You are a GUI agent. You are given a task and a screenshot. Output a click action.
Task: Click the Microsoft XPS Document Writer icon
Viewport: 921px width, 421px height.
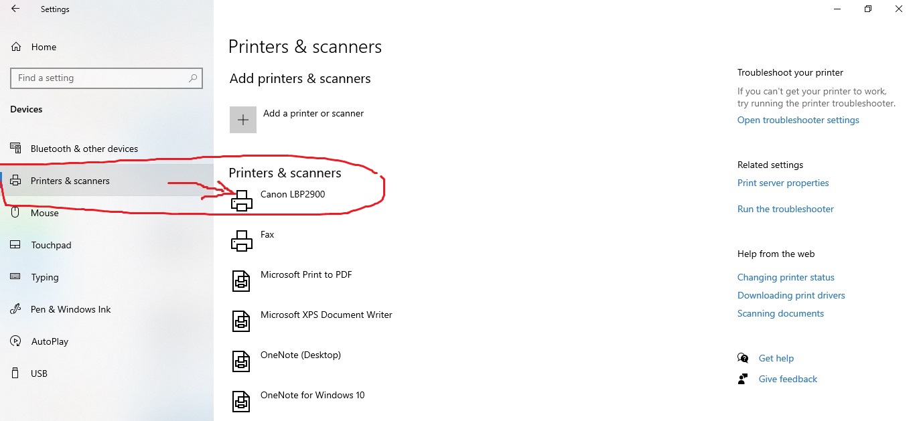(241, 321)
